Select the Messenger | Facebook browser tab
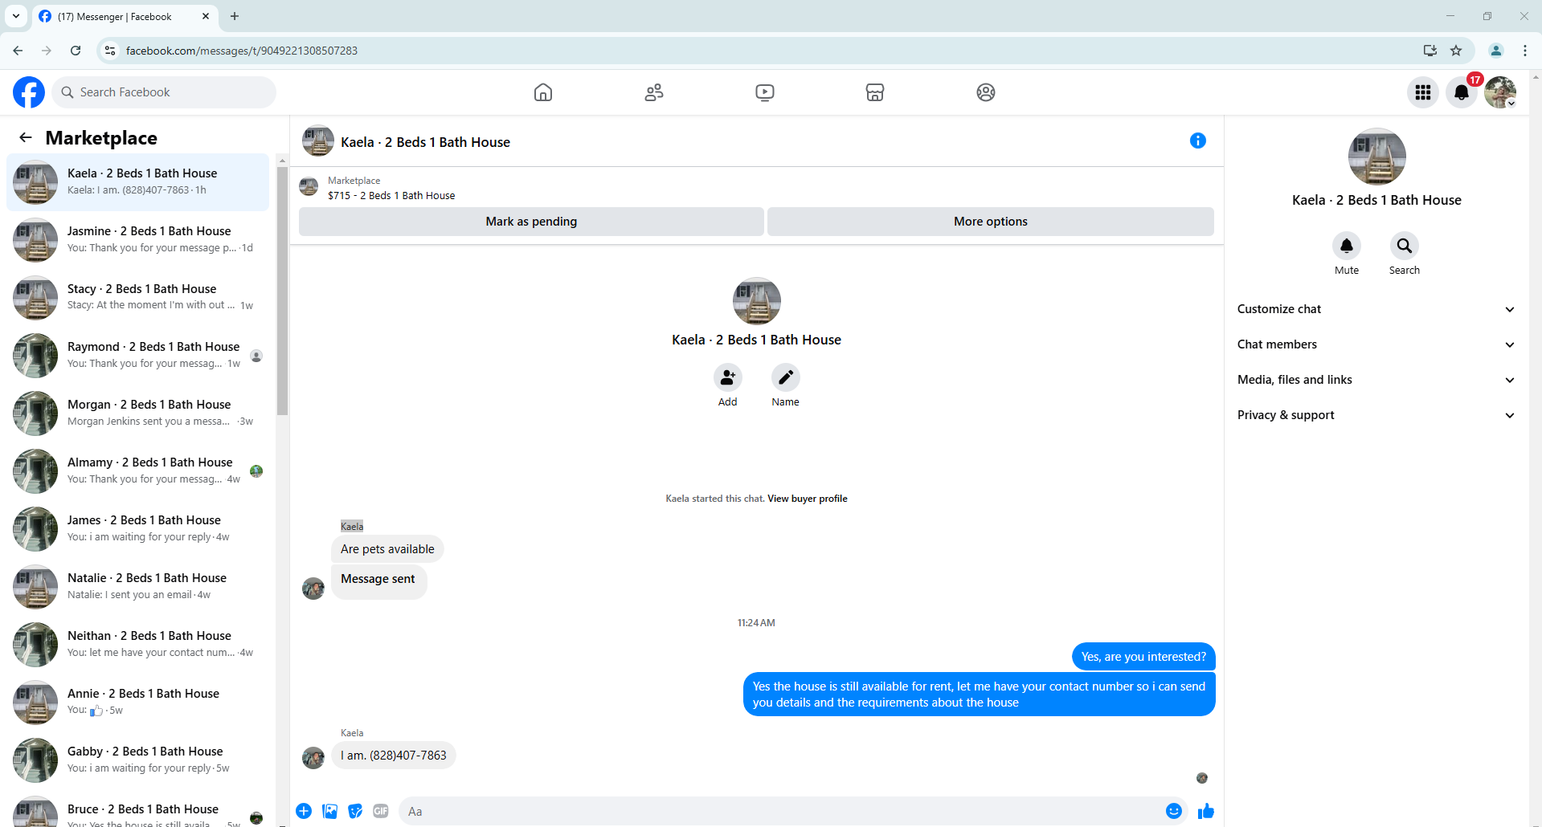Screen dimensions: 1542x827 click(125, 16)
